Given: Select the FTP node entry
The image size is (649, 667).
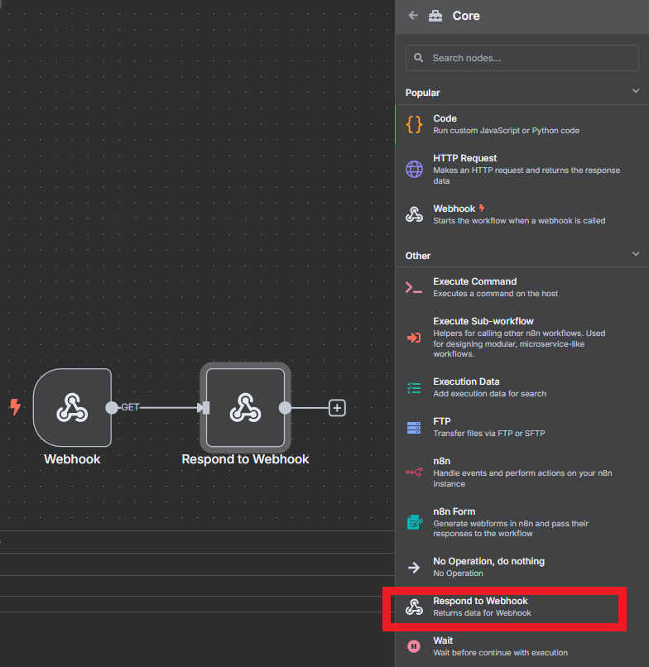Looking at the screenshot, I should click(x=522, y=427).
